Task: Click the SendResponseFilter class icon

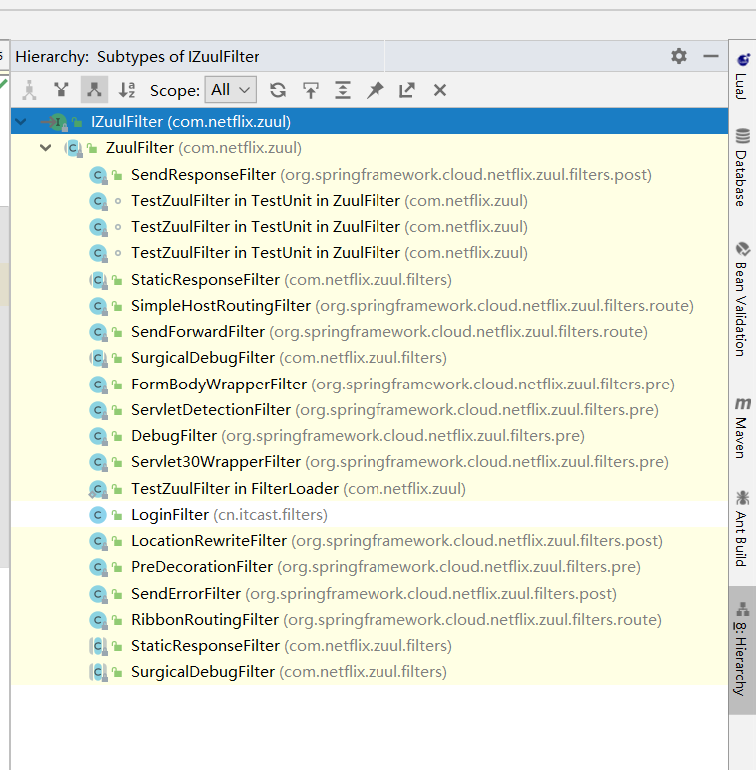Action: click(x=98, y=175)
